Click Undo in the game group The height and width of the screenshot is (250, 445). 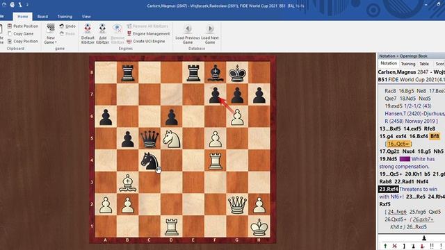tap(67, 26)
